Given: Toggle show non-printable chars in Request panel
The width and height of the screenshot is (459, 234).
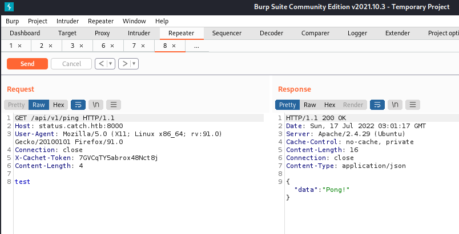Looking at the screenshot, I should click(96, 105).
